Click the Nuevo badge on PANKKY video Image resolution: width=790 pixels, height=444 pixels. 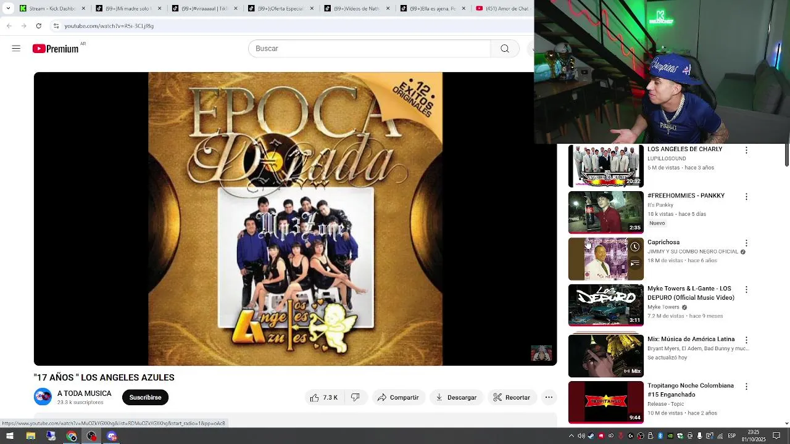[657, 223]
